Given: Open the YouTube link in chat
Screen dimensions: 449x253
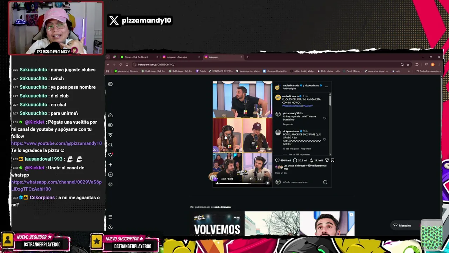Looking at the screenshot, I should pos(56,143).
